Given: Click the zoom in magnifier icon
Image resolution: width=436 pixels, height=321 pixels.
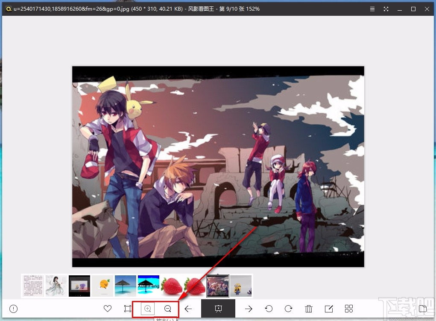Looking at the screenshot, I should (x=148, y=309).
